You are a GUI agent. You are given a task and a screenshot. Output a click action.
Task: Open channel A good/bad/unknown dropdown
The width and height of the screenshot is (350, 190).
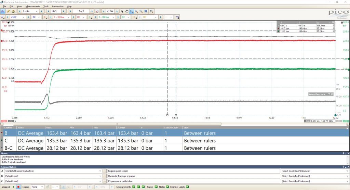point(347,171)
